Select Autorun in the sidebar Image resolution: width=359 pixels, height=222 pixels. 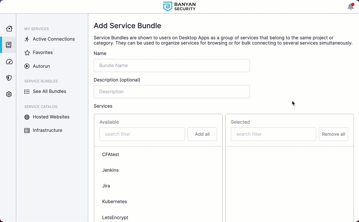pyautogui.click(x=41, y=66)
